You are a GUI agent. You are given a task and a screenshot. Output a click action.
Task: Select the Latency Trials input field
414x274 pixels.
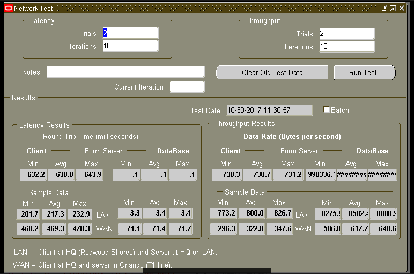click(x=130, y=33)
